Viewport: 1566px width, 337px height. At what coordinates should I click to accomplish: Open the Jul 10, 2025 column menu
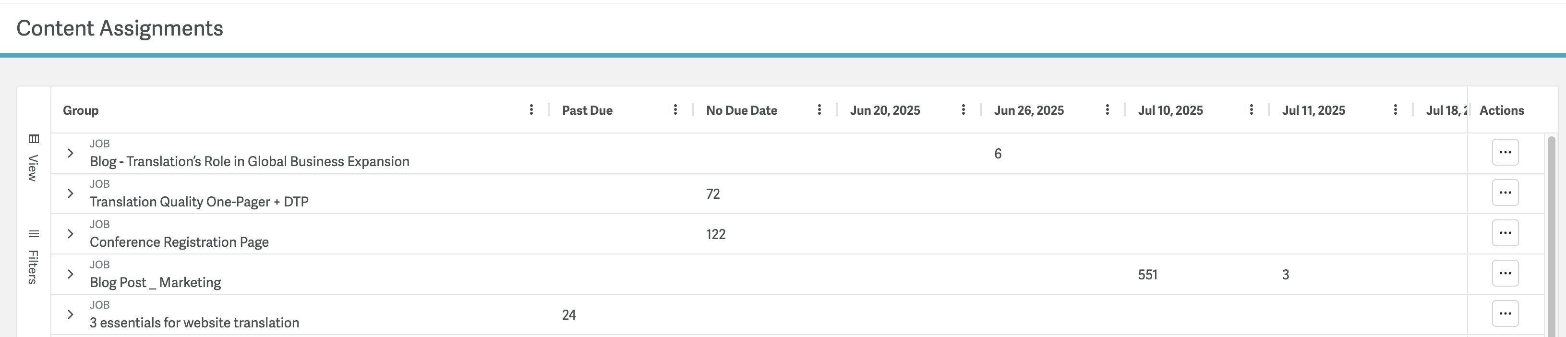click(x=1251, y=109)
